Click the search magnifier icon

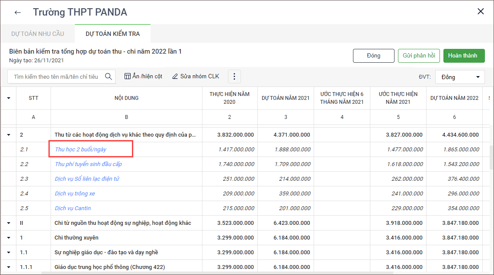pos(109,77)
